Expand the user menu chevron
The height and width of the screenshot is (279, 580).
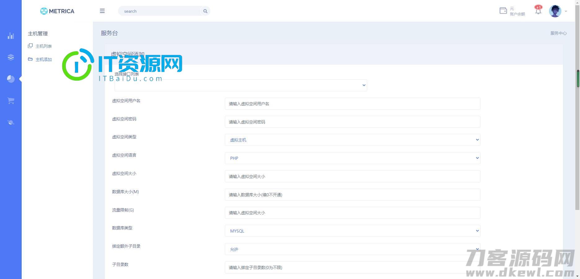[566, 11]
